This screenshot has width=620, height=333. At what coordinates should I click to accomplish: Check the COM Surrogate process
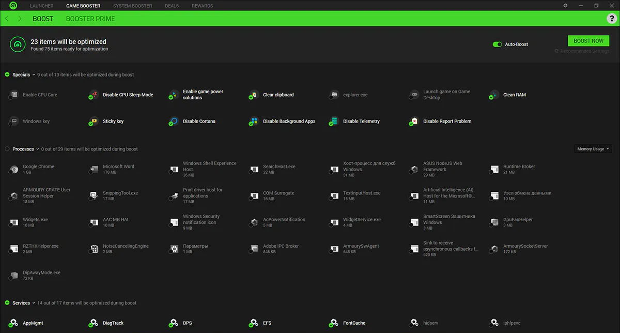tap(251, 199)
